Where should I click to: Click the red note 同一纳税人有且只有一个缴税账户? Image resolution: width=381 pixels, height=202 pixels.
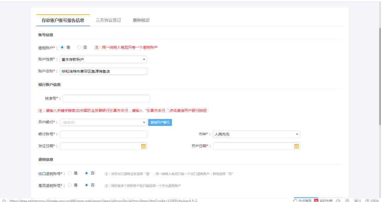click(x=126, y=48)
